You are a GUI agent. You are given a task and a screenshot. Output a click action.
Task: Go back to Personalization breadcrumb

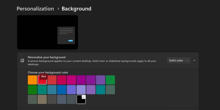click(x=35, y=9)
